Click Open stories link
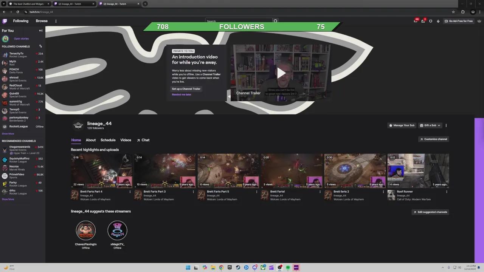Screen dimensions: 484x272 click(21, 39)
